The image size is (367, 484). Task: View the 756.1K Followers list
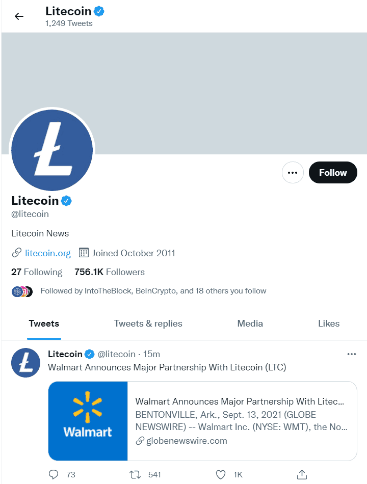click(110, 272)
